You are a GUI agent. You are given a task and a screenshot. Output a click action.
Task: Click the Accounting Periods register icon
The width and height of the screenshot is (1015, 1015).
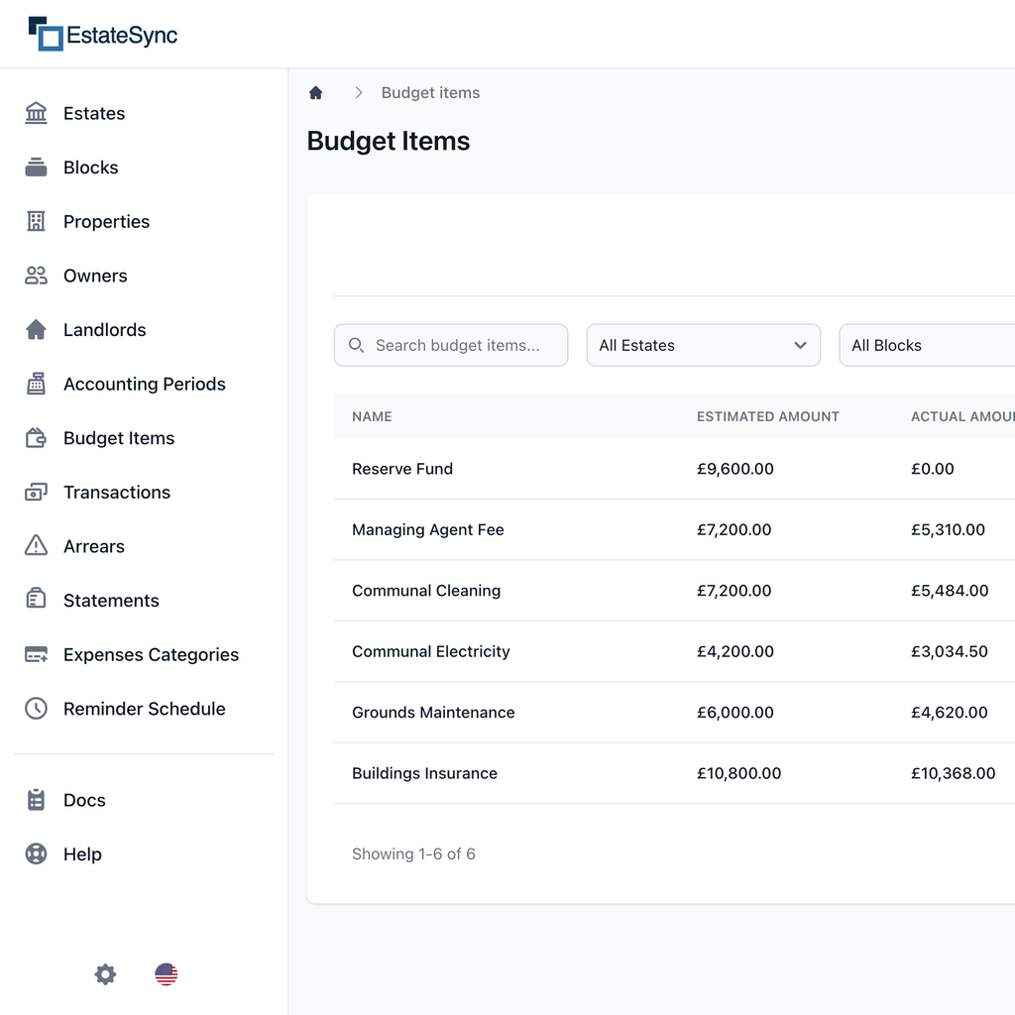pyautogui.click(x=37, y=384)
